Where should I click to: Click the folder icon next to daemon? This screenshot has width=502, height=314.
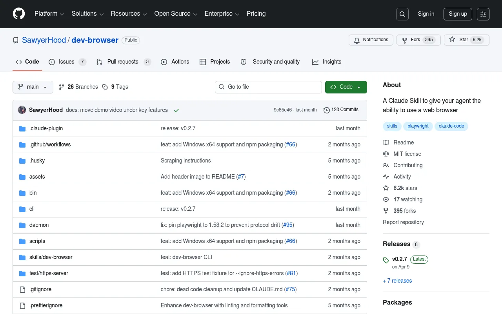click(22, 225)
